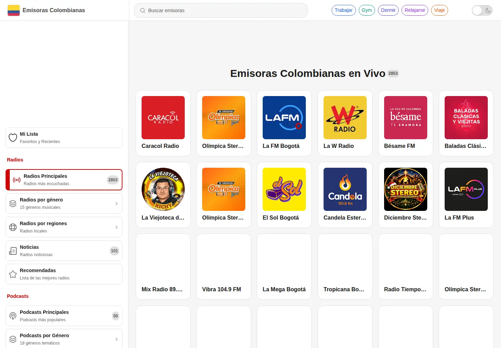
Task: Open the La Viejoteca station logo
Action: [163, 189]
